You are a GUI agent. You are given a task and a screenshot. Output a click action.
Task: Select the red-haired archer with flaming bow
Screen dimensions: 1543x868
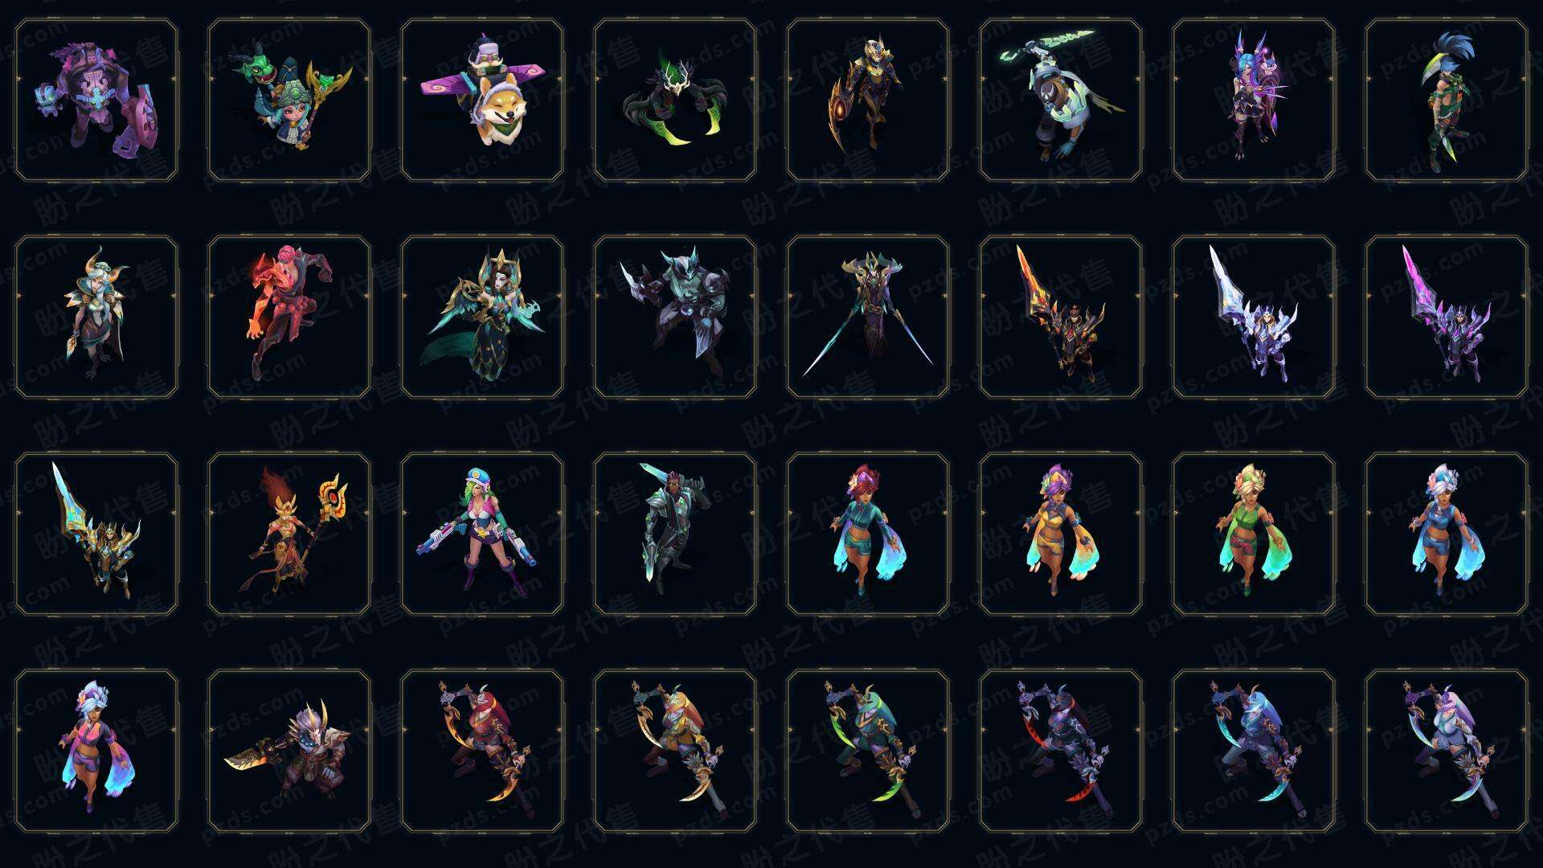coord(482,751)
